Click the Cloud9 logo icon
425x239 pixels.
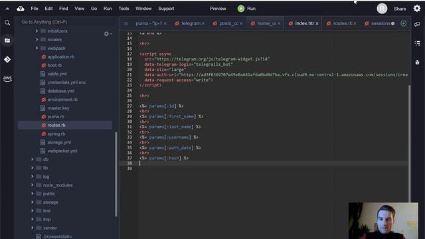click(21, 9)
